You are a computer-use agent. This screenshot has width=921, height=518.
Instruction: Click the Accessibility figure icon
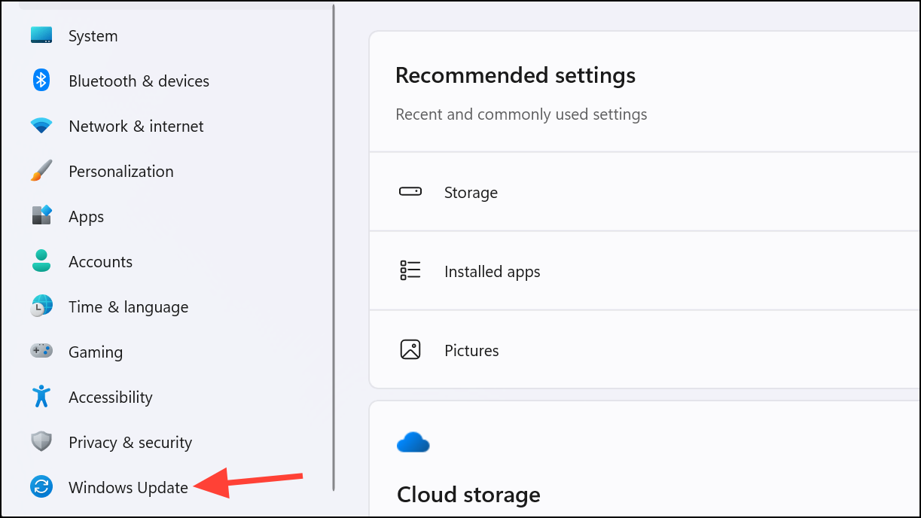tap(41, 397)
